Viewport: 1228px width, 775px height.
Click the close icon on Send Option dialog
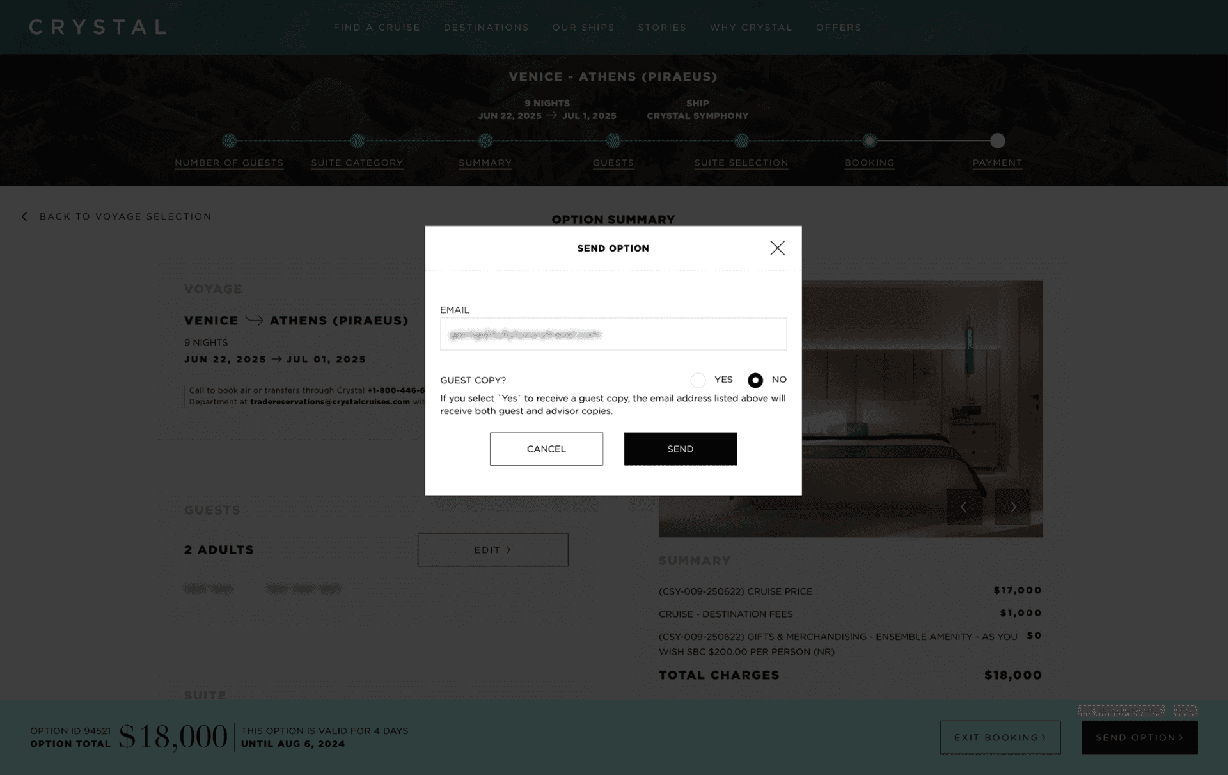(x=777, y=247)
